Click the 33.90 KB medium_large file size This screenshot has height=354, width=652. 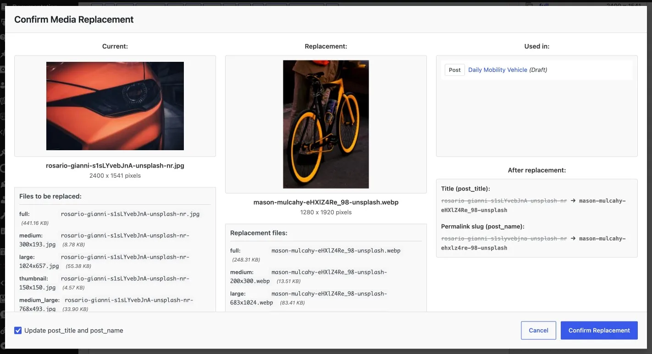(75, 309)
